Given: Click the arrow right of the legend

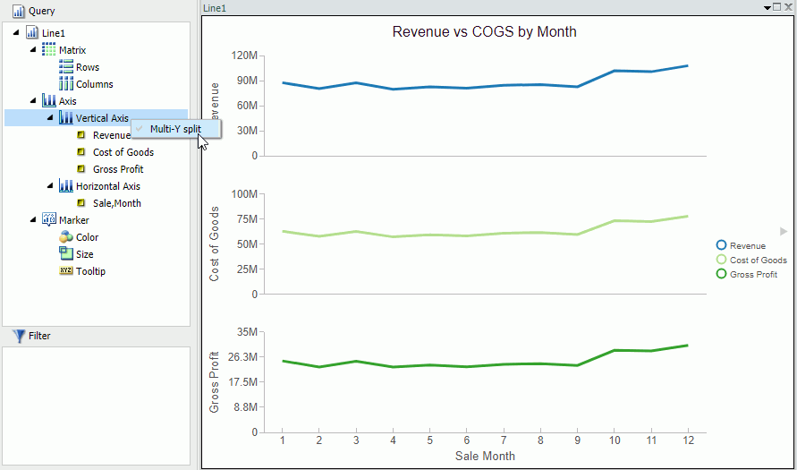Looking at the screenshot, I should (784, 231).
